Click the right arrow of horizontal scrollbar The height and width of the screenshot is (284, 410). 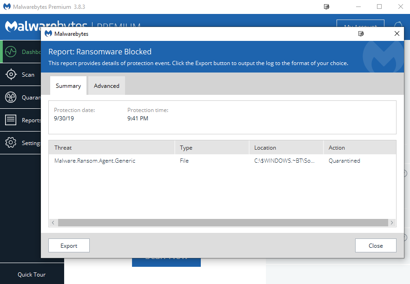[392, 223]
